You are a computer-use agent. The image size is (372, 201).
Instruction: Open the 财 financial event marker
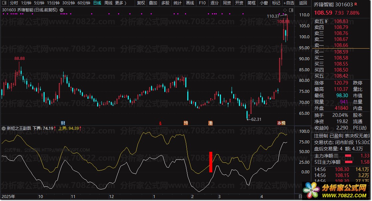coord(63,123)
